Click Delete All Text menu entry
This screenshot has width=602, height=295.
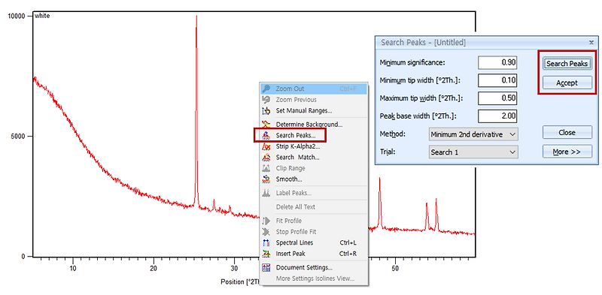314,207
